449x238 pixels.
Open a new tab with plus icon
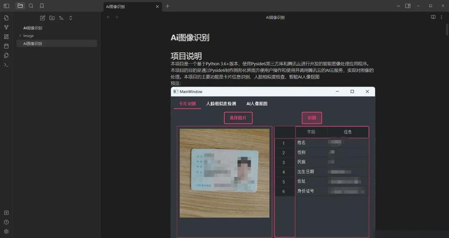[x=167, y=6]
